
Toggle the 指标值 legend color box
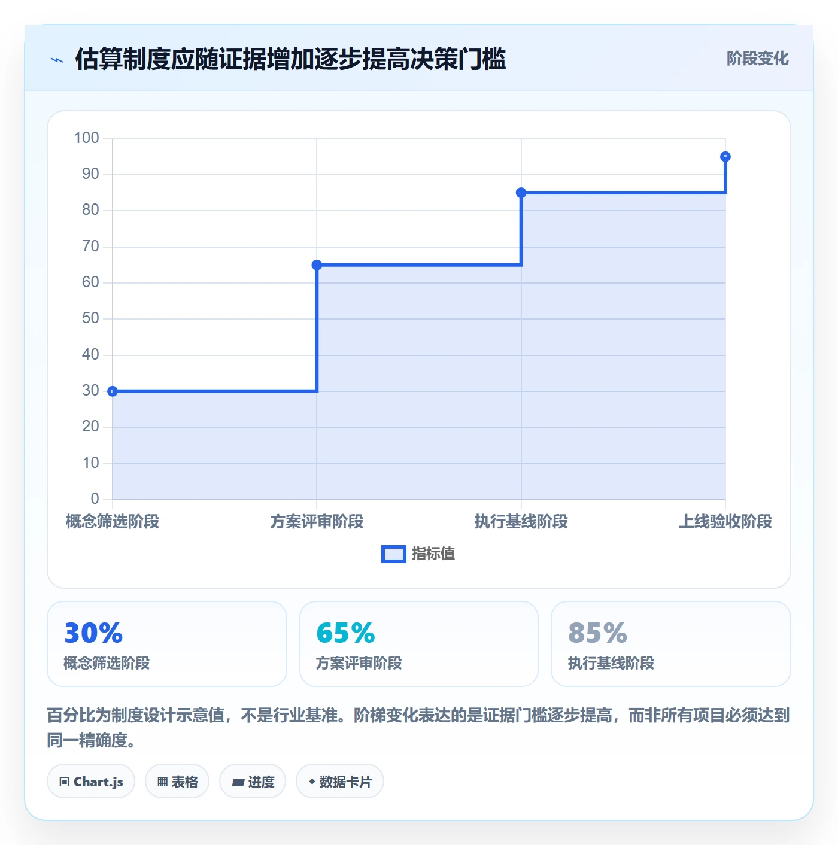tap(394, 554)
